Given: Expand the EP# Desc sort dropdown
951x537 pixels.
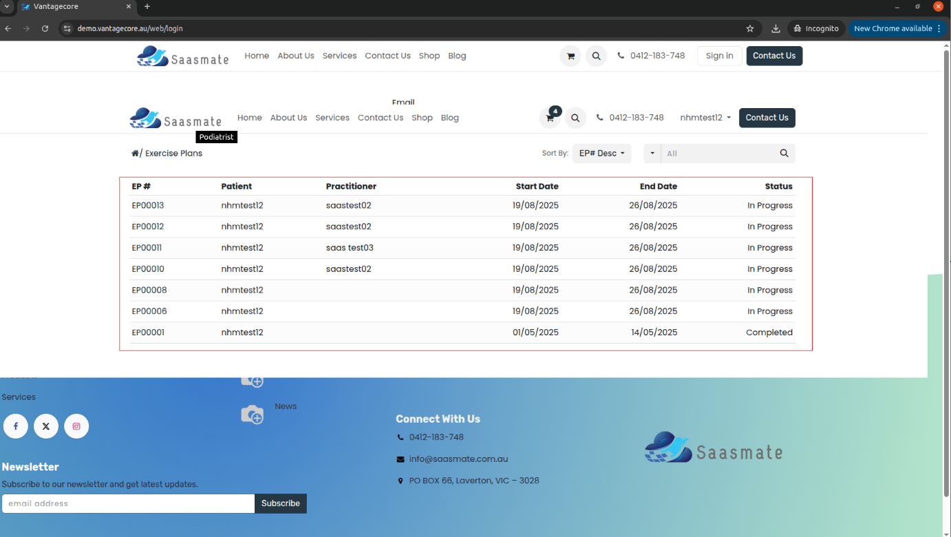Looking at the screenshot, I should [601, 154].
